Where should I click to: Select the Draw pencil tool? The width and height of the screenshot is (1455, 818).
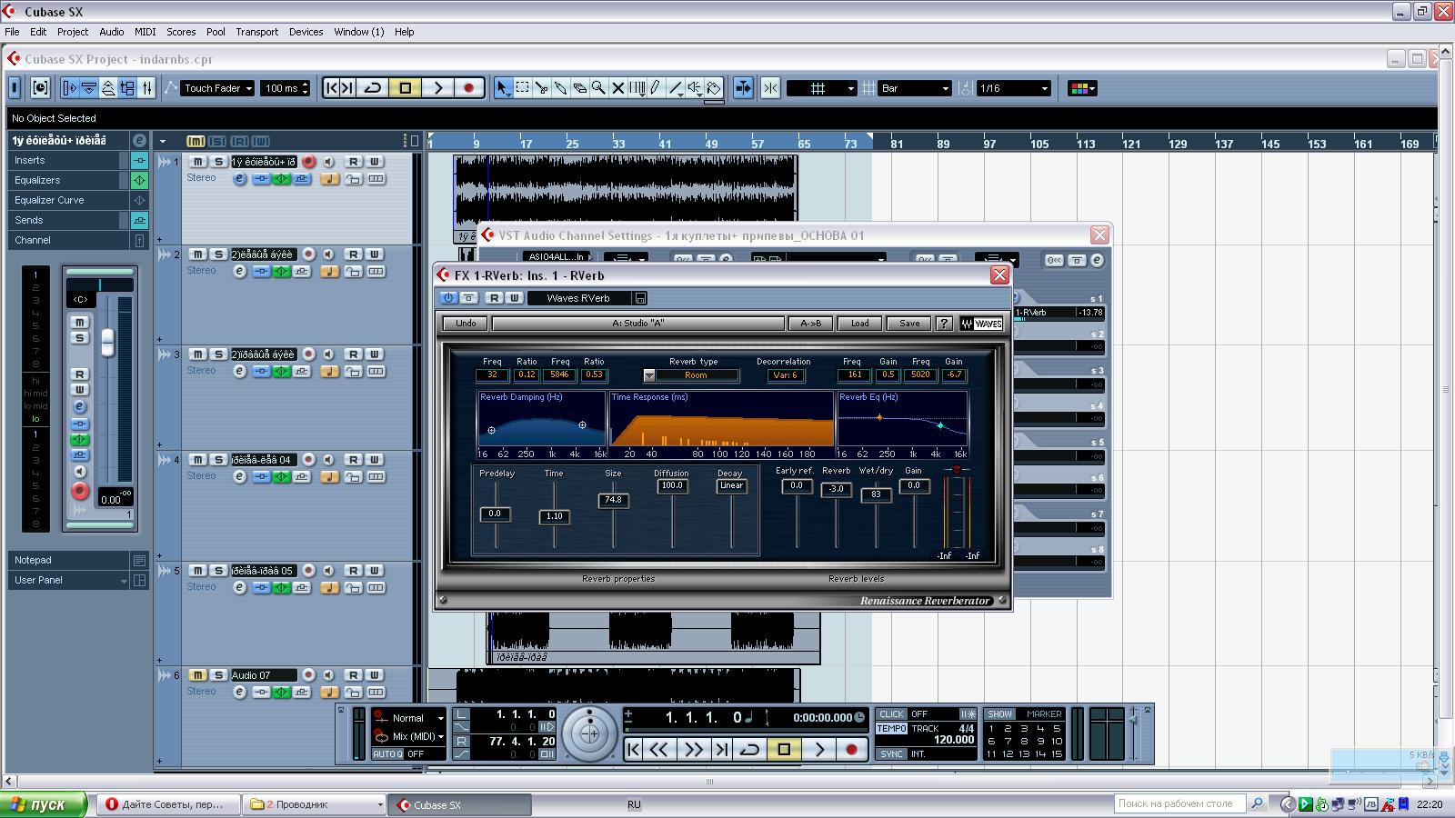tap(657, 88)
